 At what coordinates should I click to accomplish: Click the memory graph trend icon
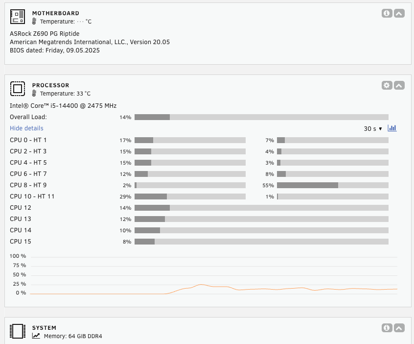[36, 336]
